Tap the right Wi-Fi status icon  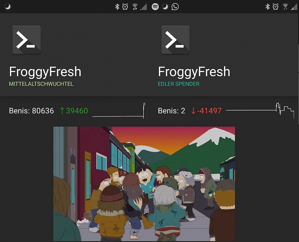(x=285, y=7)
